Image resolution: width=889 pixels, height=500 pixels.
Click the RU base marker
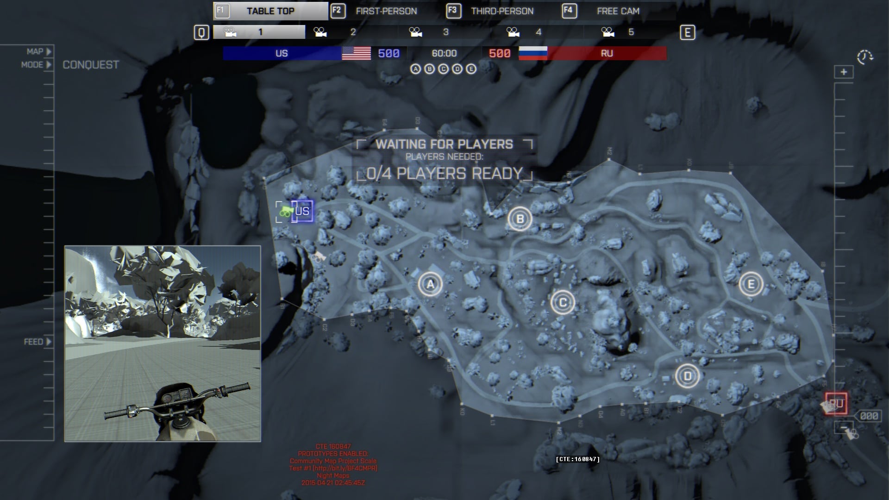click(x=836, y=404)
